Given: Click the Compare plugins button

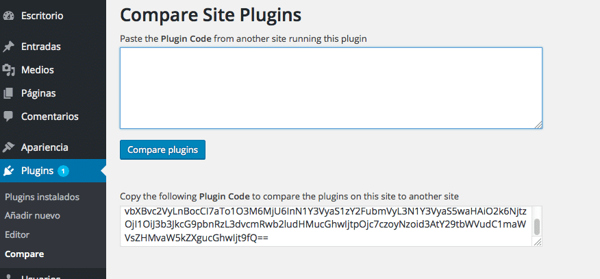Looking at the screenshot, I should [x=162, y=149].
